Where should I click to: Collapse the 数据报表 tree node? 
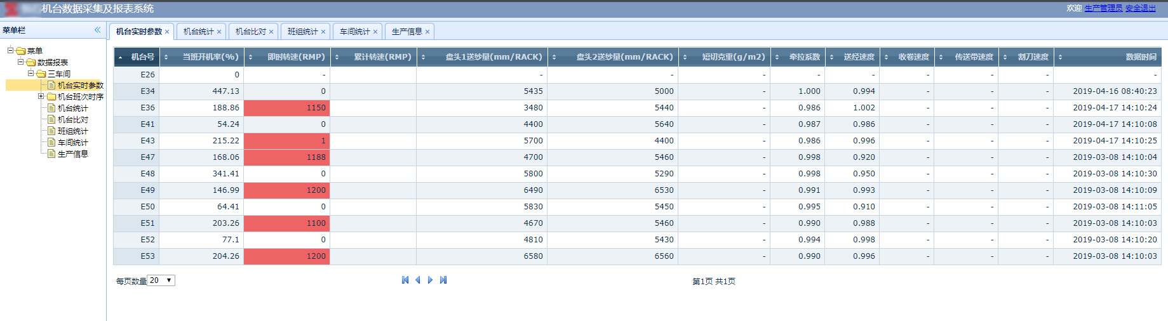click(x=21, y=62)
